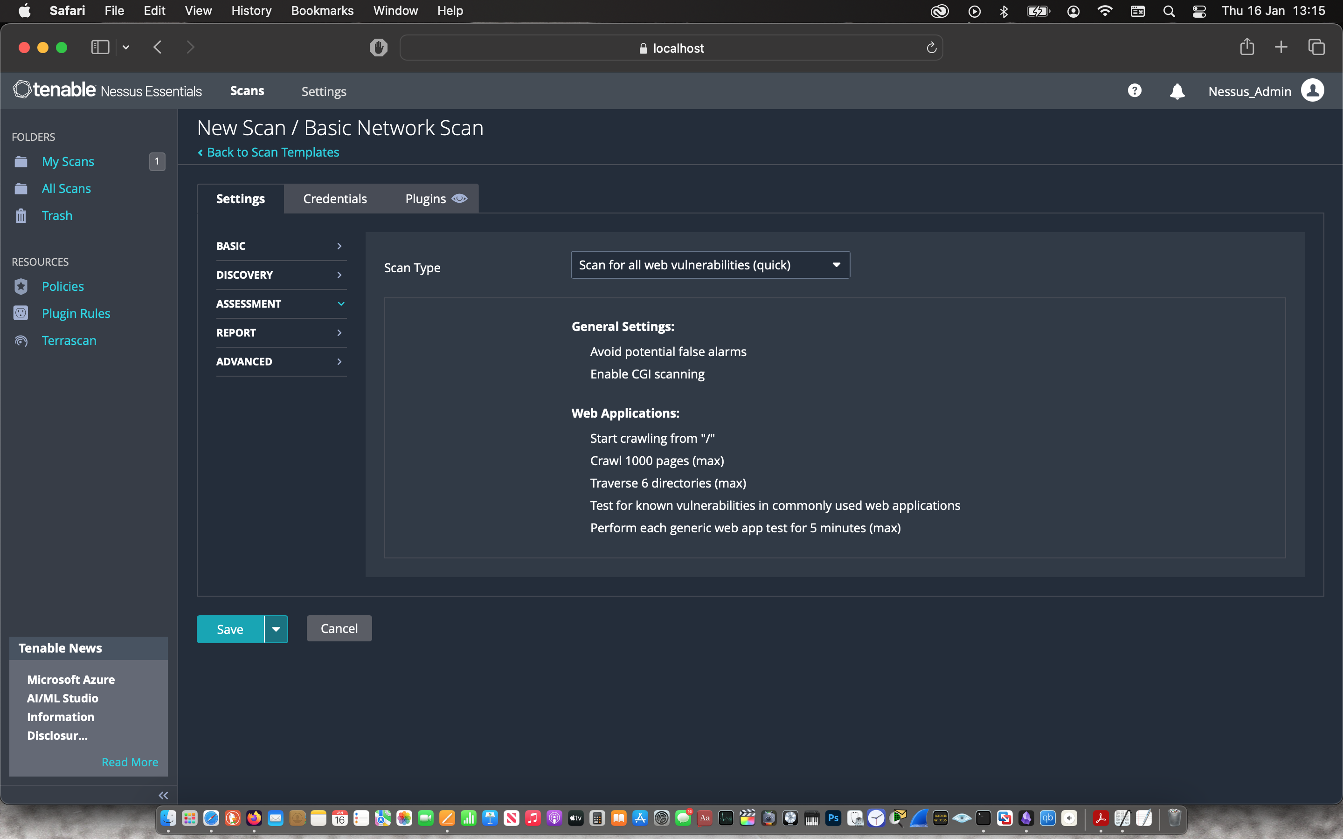Click the Terrascan icon in sidebar

tap(21, 341)
